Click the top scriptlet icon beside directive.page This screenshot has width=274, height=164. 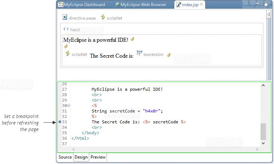point(103,17)
